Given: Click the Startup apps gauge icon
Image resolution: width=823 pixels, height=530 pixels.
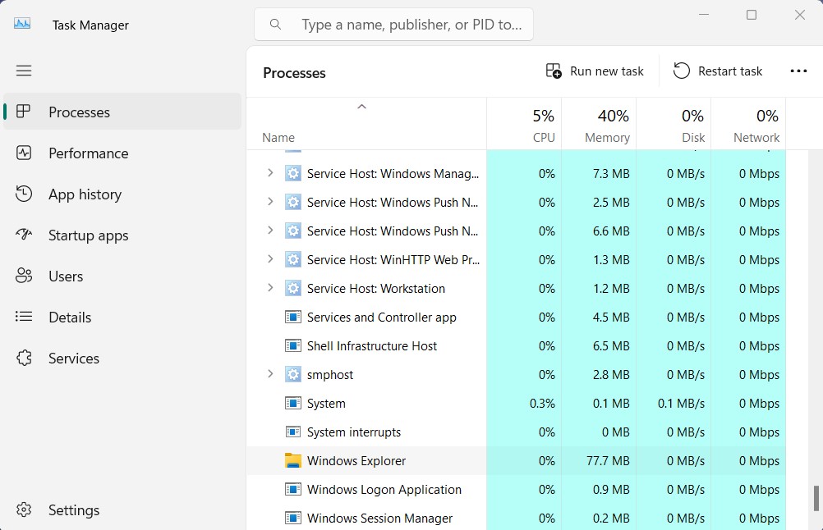Looking at the screenshot, I should (x=24, y=235).
